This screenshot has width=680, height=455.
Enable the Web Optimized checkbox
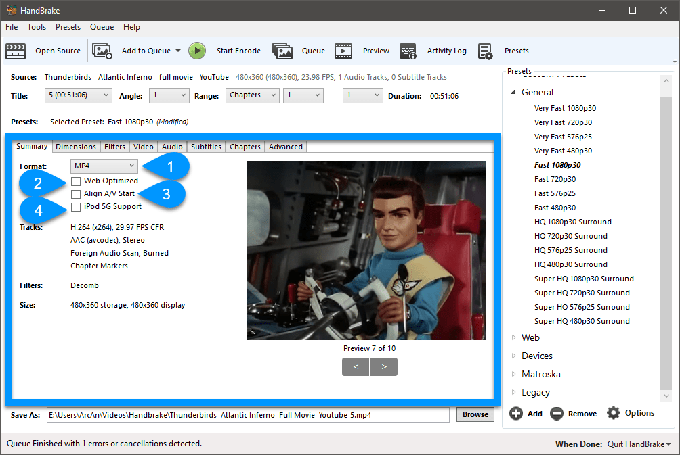76,181
